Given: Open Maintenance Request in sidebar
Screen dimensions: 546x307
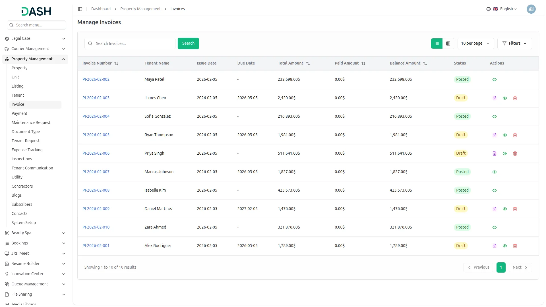Looking at the screenshot, I should [x=31, y=123].
